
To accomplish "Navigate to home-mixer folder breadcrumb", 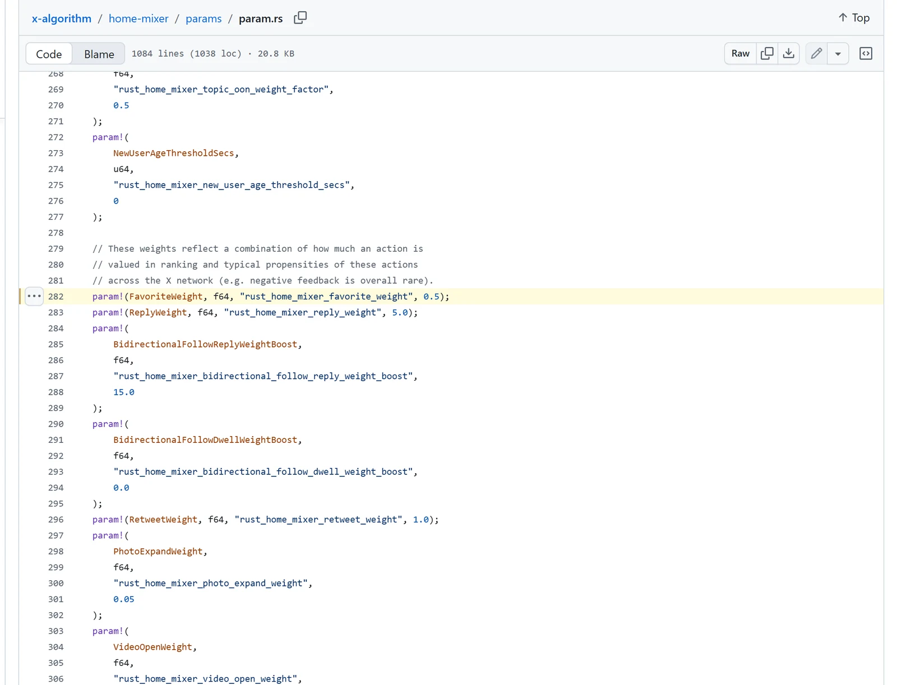I will [138, 18].
